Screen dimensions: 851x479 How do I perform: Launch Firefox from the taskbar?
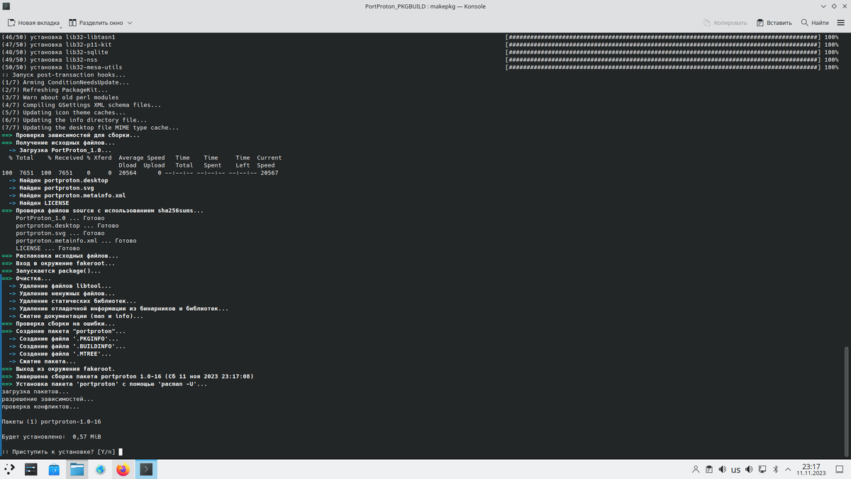tap(123, 469)
